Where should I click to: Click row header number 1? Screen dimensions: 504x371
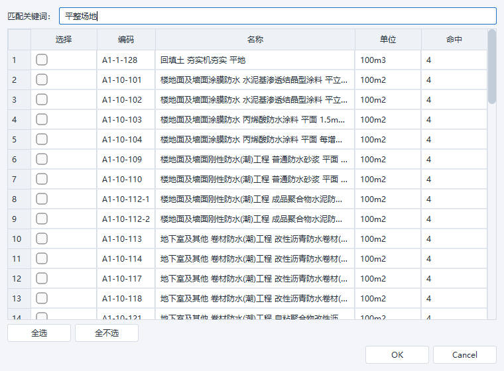pos(19,60)
